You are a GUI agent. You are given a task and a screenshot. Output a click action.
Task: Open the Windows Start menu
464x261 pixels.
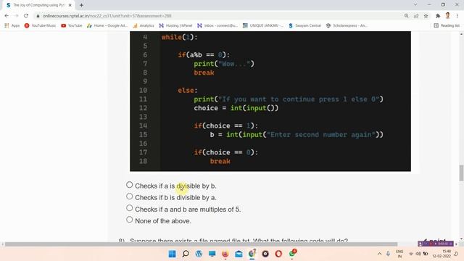tap(172, 254)
